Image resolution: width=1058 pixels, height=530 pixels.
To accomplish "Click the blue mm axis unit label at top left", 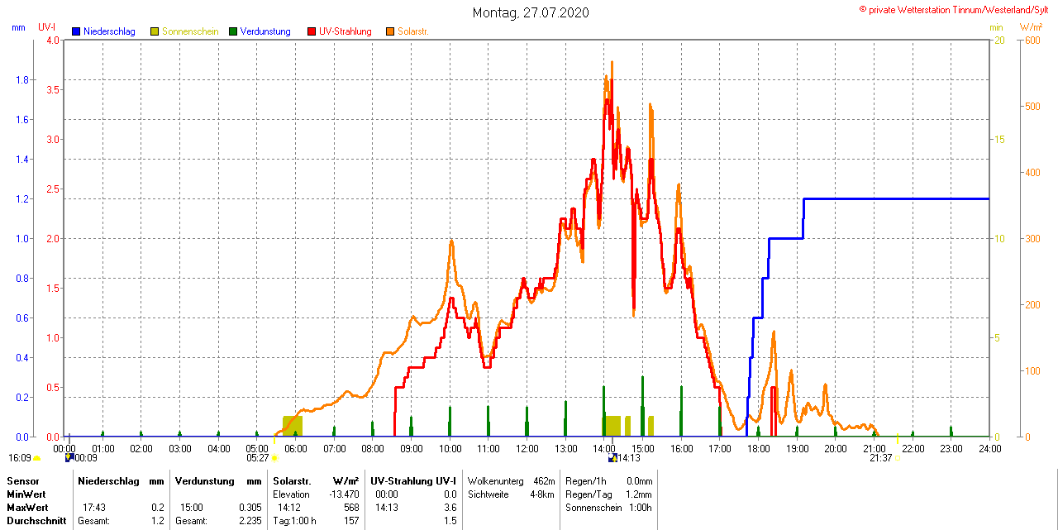I will click(18, 27).
